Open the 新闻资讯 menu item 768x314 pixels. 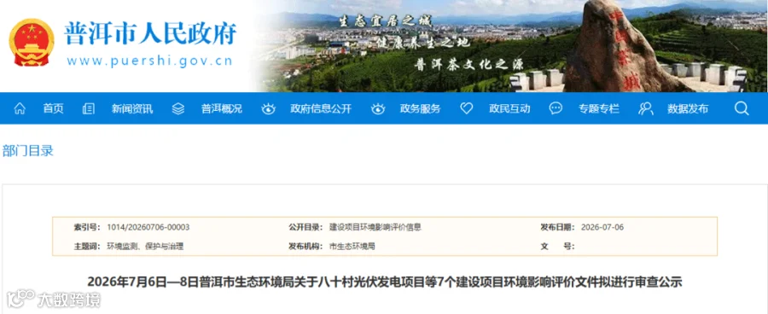click(x=132, y=108)
